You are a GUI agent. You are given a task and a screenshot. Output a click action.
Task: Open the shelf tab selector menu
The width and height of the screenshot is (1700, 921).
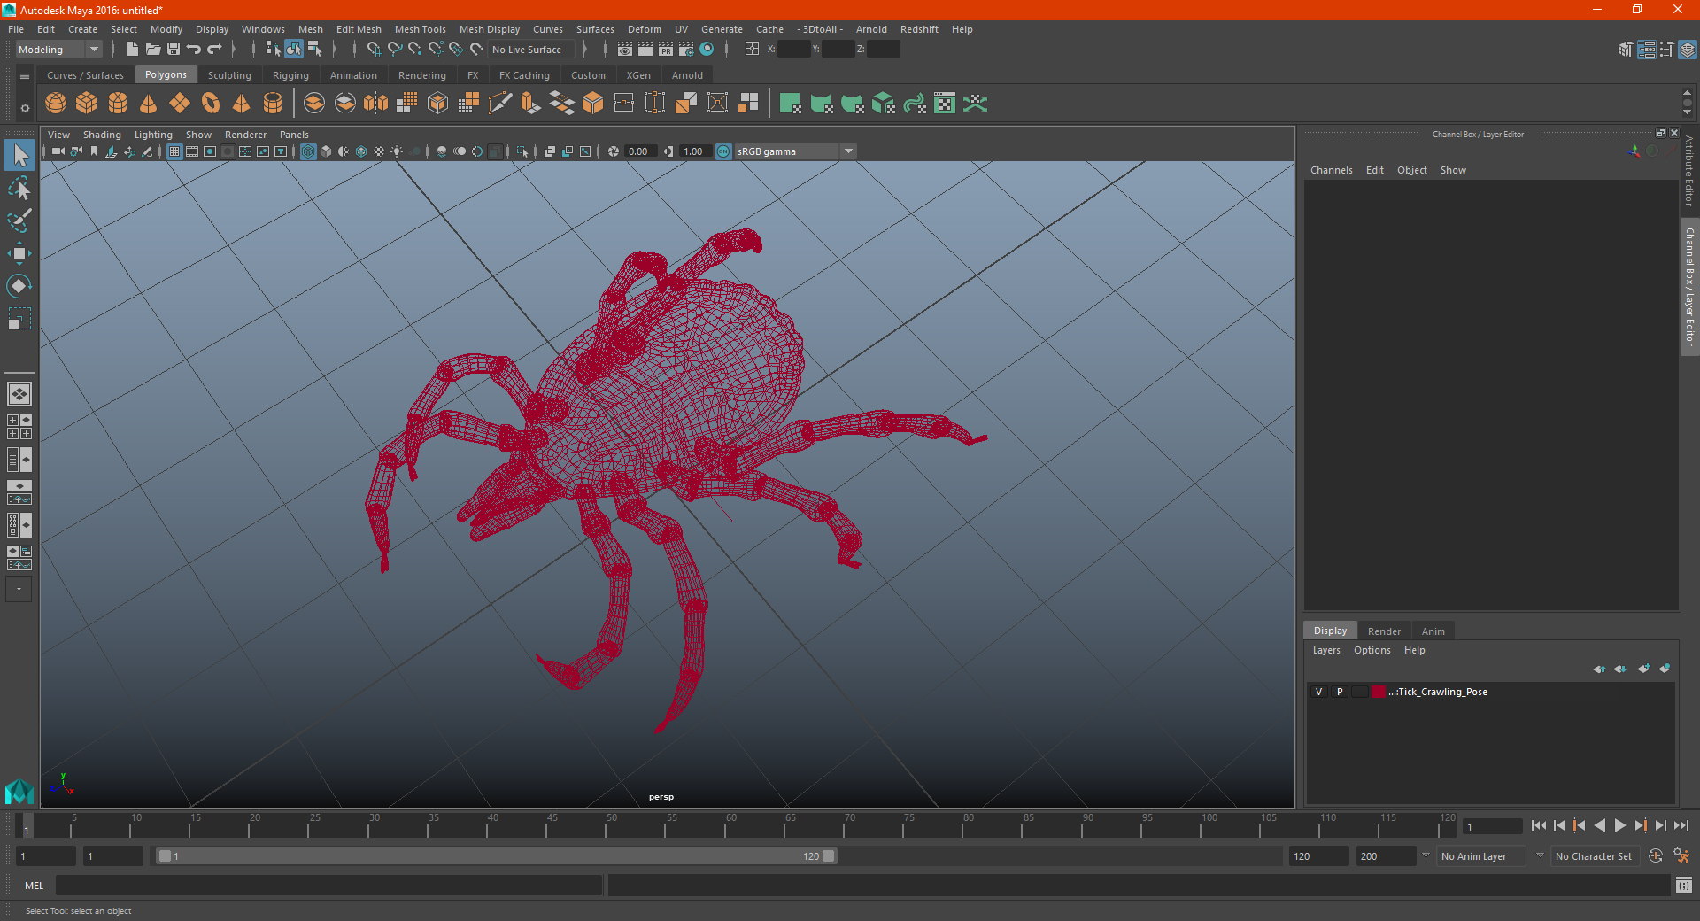tap(25, 77)
